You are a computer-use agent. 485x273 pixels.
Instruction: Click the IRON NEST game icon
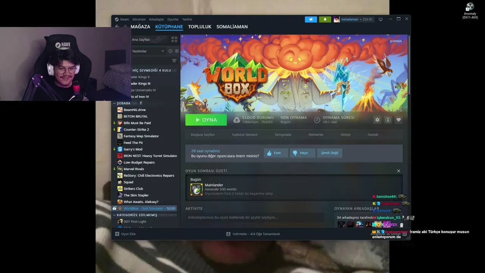(x=120, y=156)
